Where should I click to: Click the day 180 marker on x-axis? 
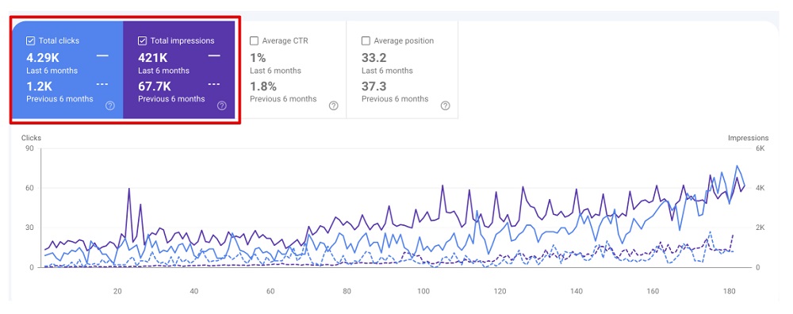click(x=729, y=291)
